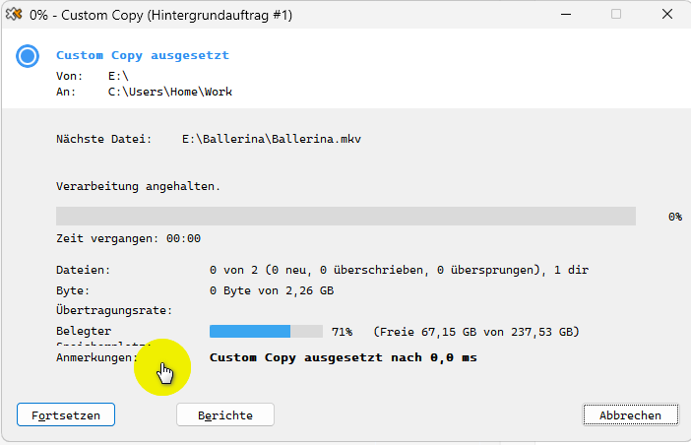This screenshot has width=691, height=445.
Task: Minimize the Custom Copy window
Action: pos(564,15)
